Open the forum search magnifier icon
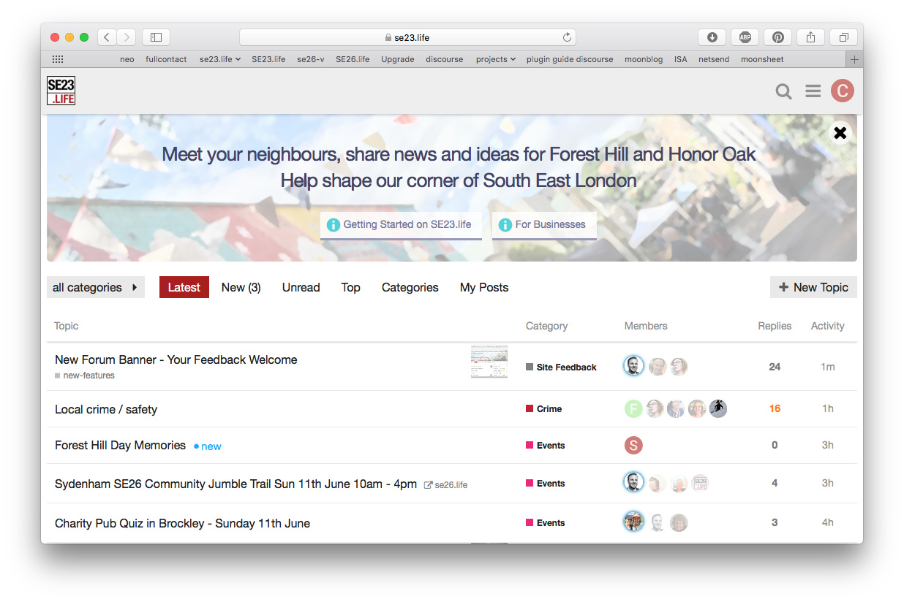The image size is (904, 602). pos(783,91)
